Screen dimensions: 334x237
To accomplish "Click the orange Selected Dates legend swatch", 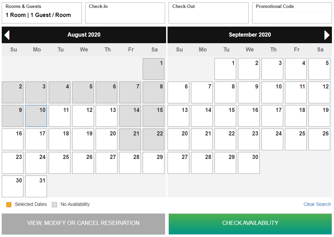I will 9,205.
